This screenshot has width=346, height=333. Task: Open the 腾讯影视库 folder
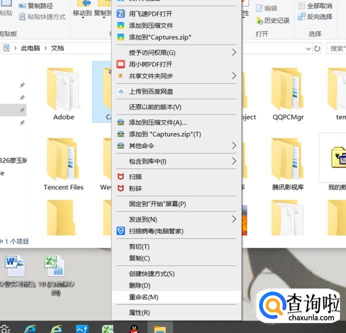pyautogui.click(x=288, y=164)
